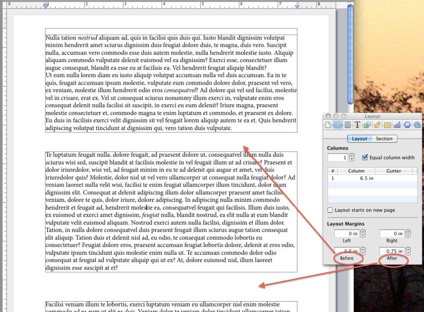This screenshot has height=312, width=424.
Task: Open the QuickTime inspector icon
Action: click(417, 125)
